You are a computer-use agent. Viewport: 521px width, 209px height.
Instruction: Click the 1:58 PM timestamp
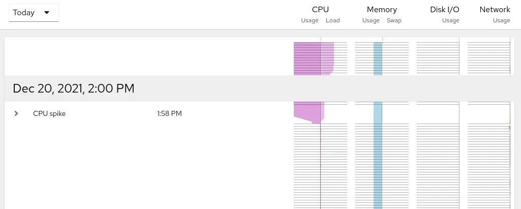pos(169,113)
